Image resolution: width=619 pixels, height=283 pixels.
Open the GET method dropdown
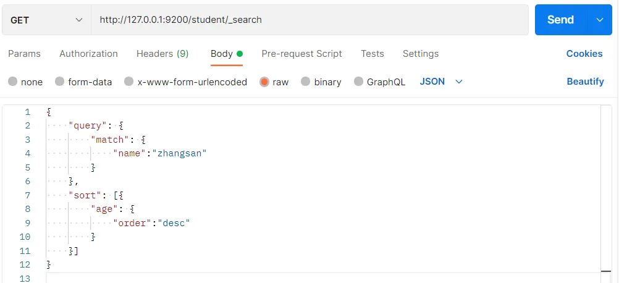click(x=46, y=20)
